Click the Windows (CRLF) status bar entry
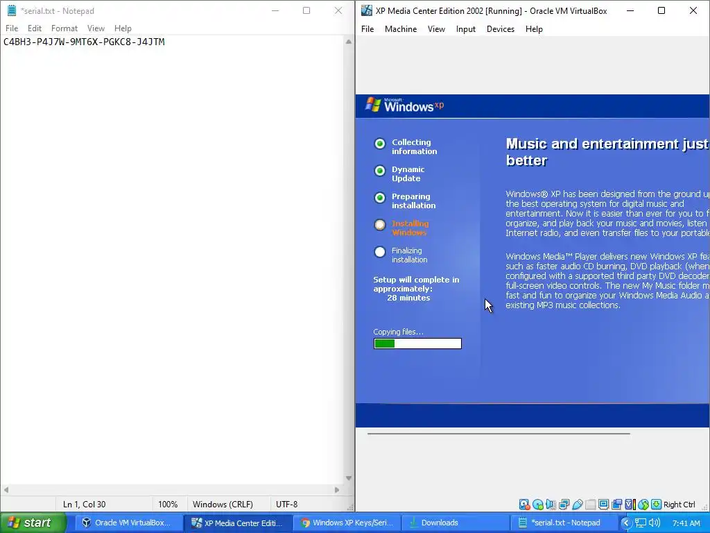This screenshot has width=710, height=533. (x=223, y=504)
